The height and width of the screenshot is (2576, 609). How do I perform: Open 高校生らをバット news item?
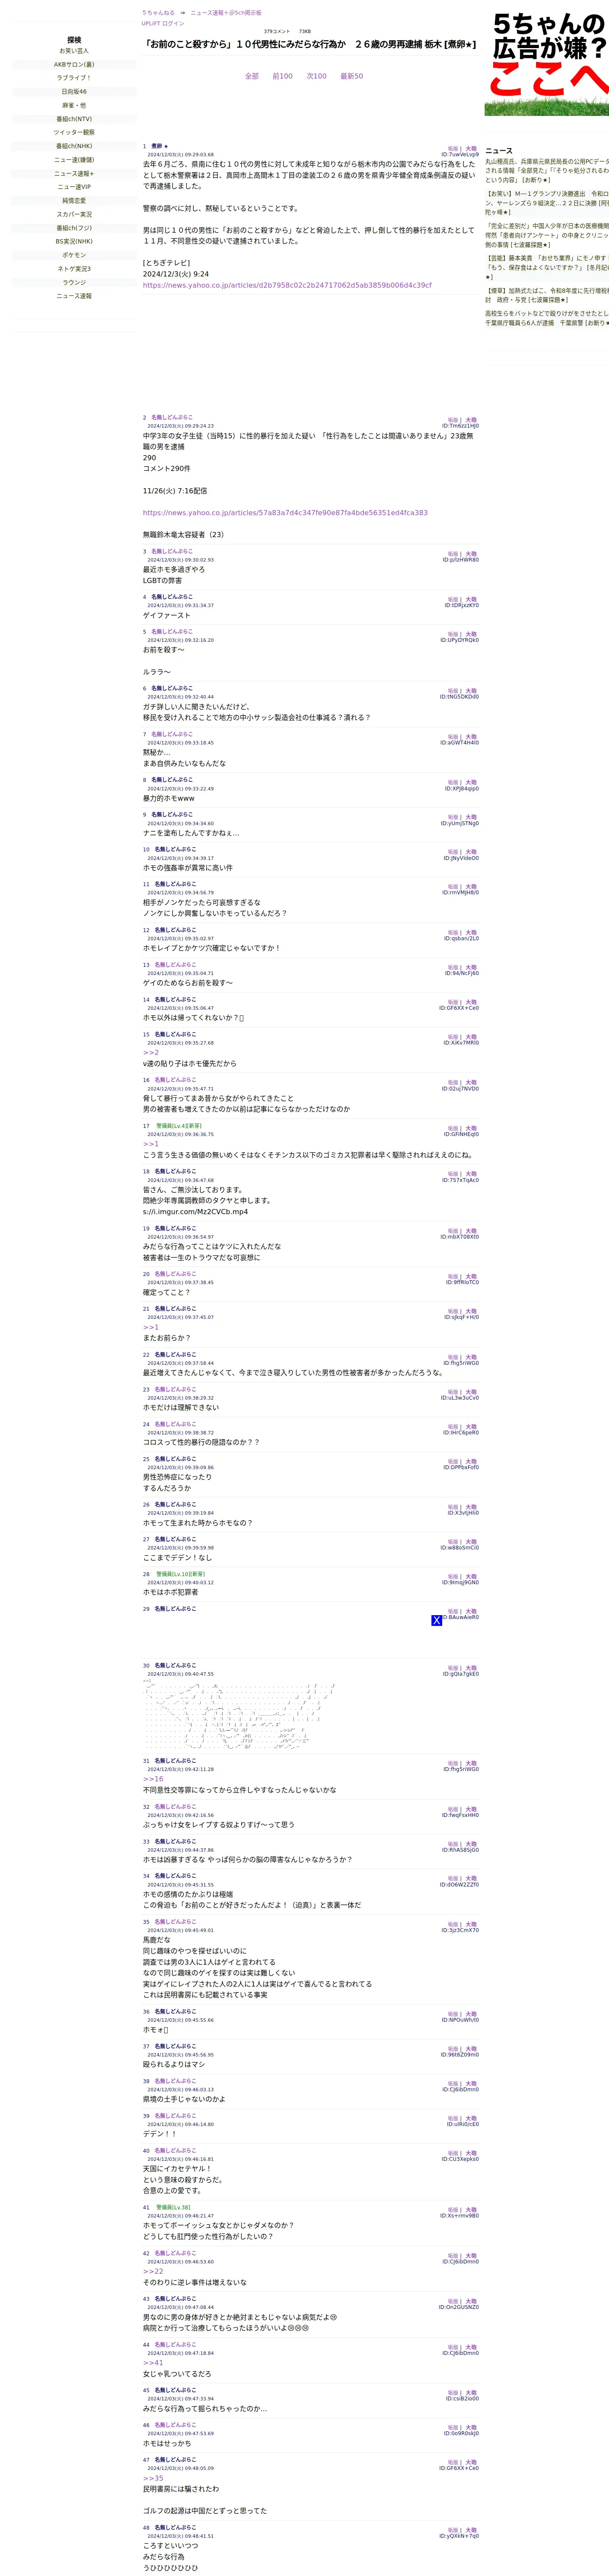(x=547, y=318)
